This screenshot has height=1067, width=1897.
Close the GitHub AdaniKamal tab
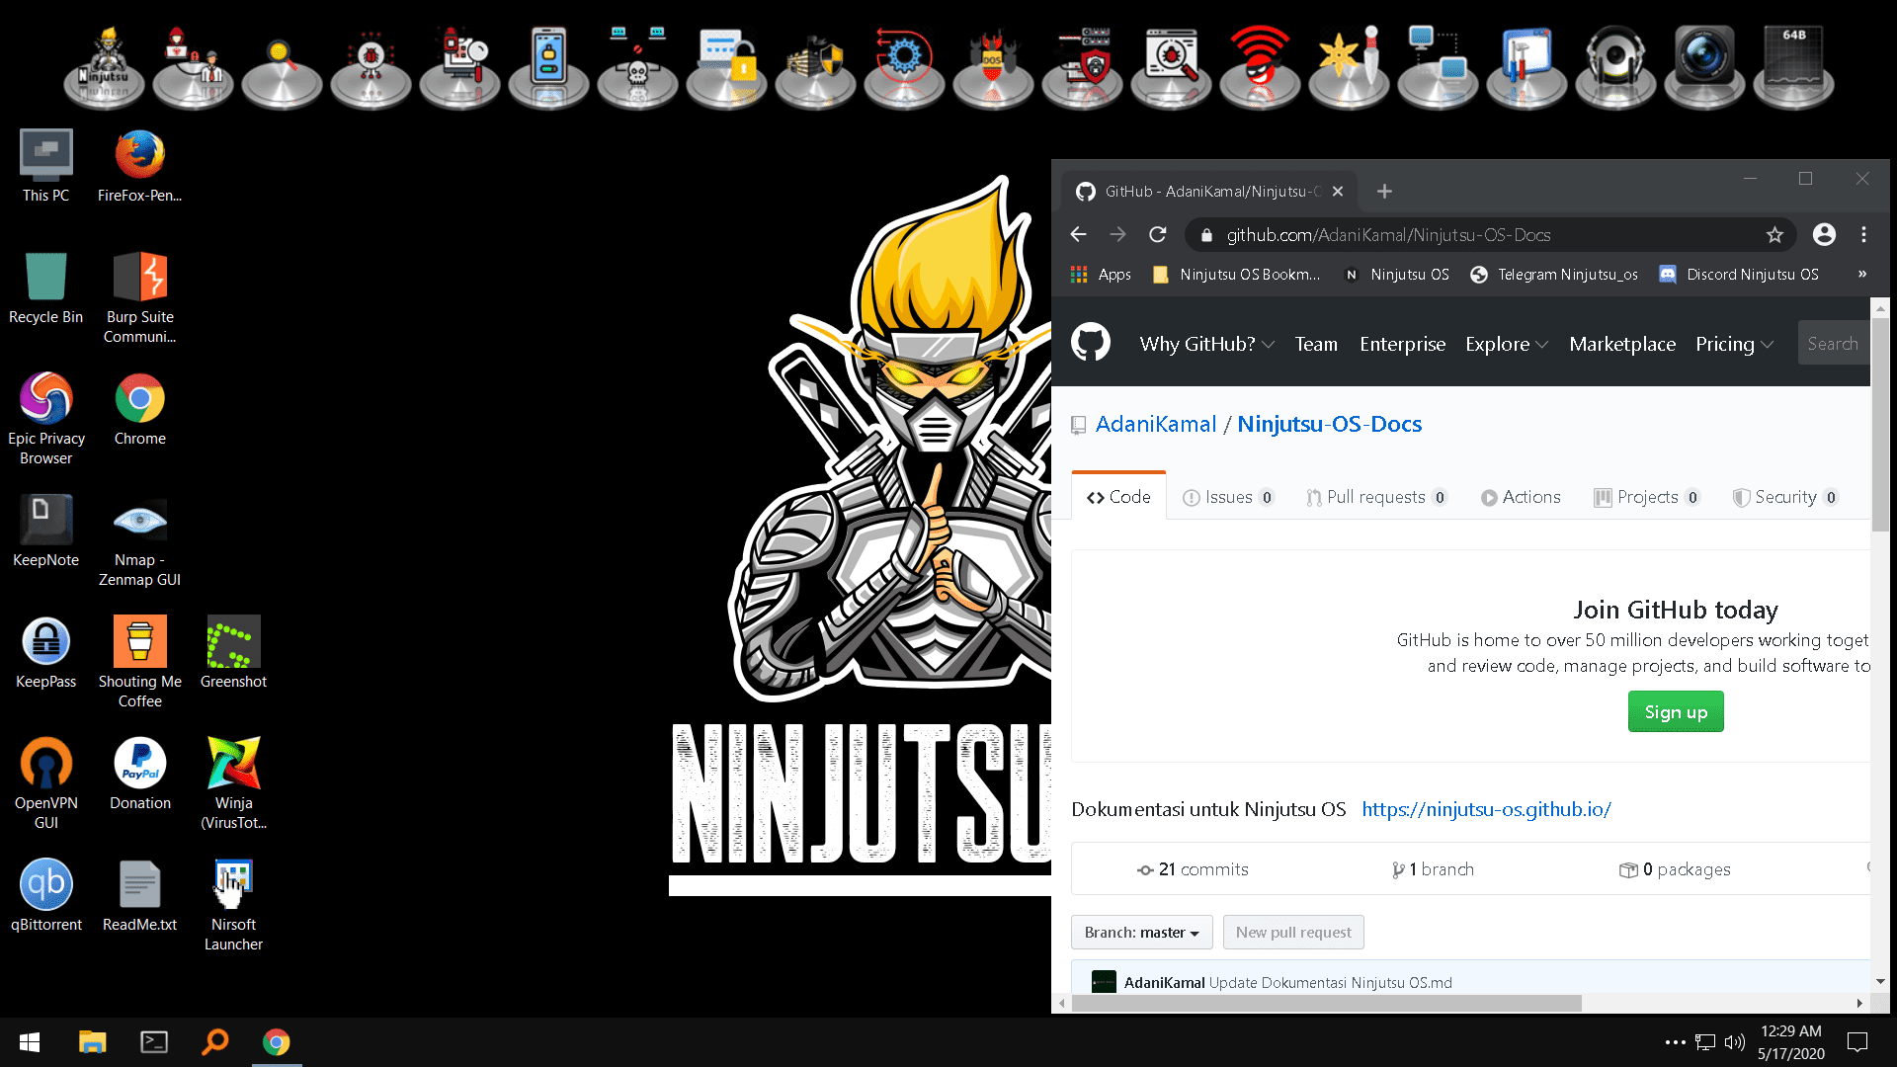tap(1338, 191)
